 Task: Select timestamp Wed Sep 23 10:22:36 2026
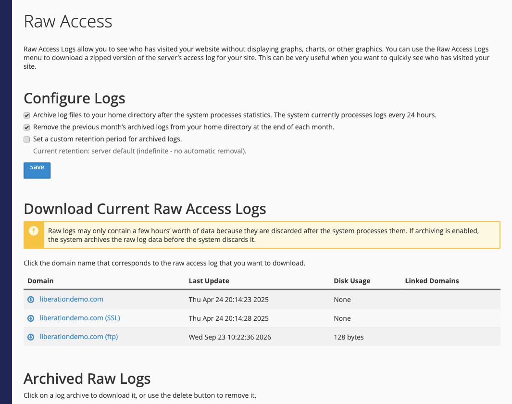230,337
